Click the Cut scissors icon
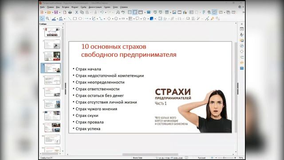Screen dimensions: 284x160 point(77,12)
